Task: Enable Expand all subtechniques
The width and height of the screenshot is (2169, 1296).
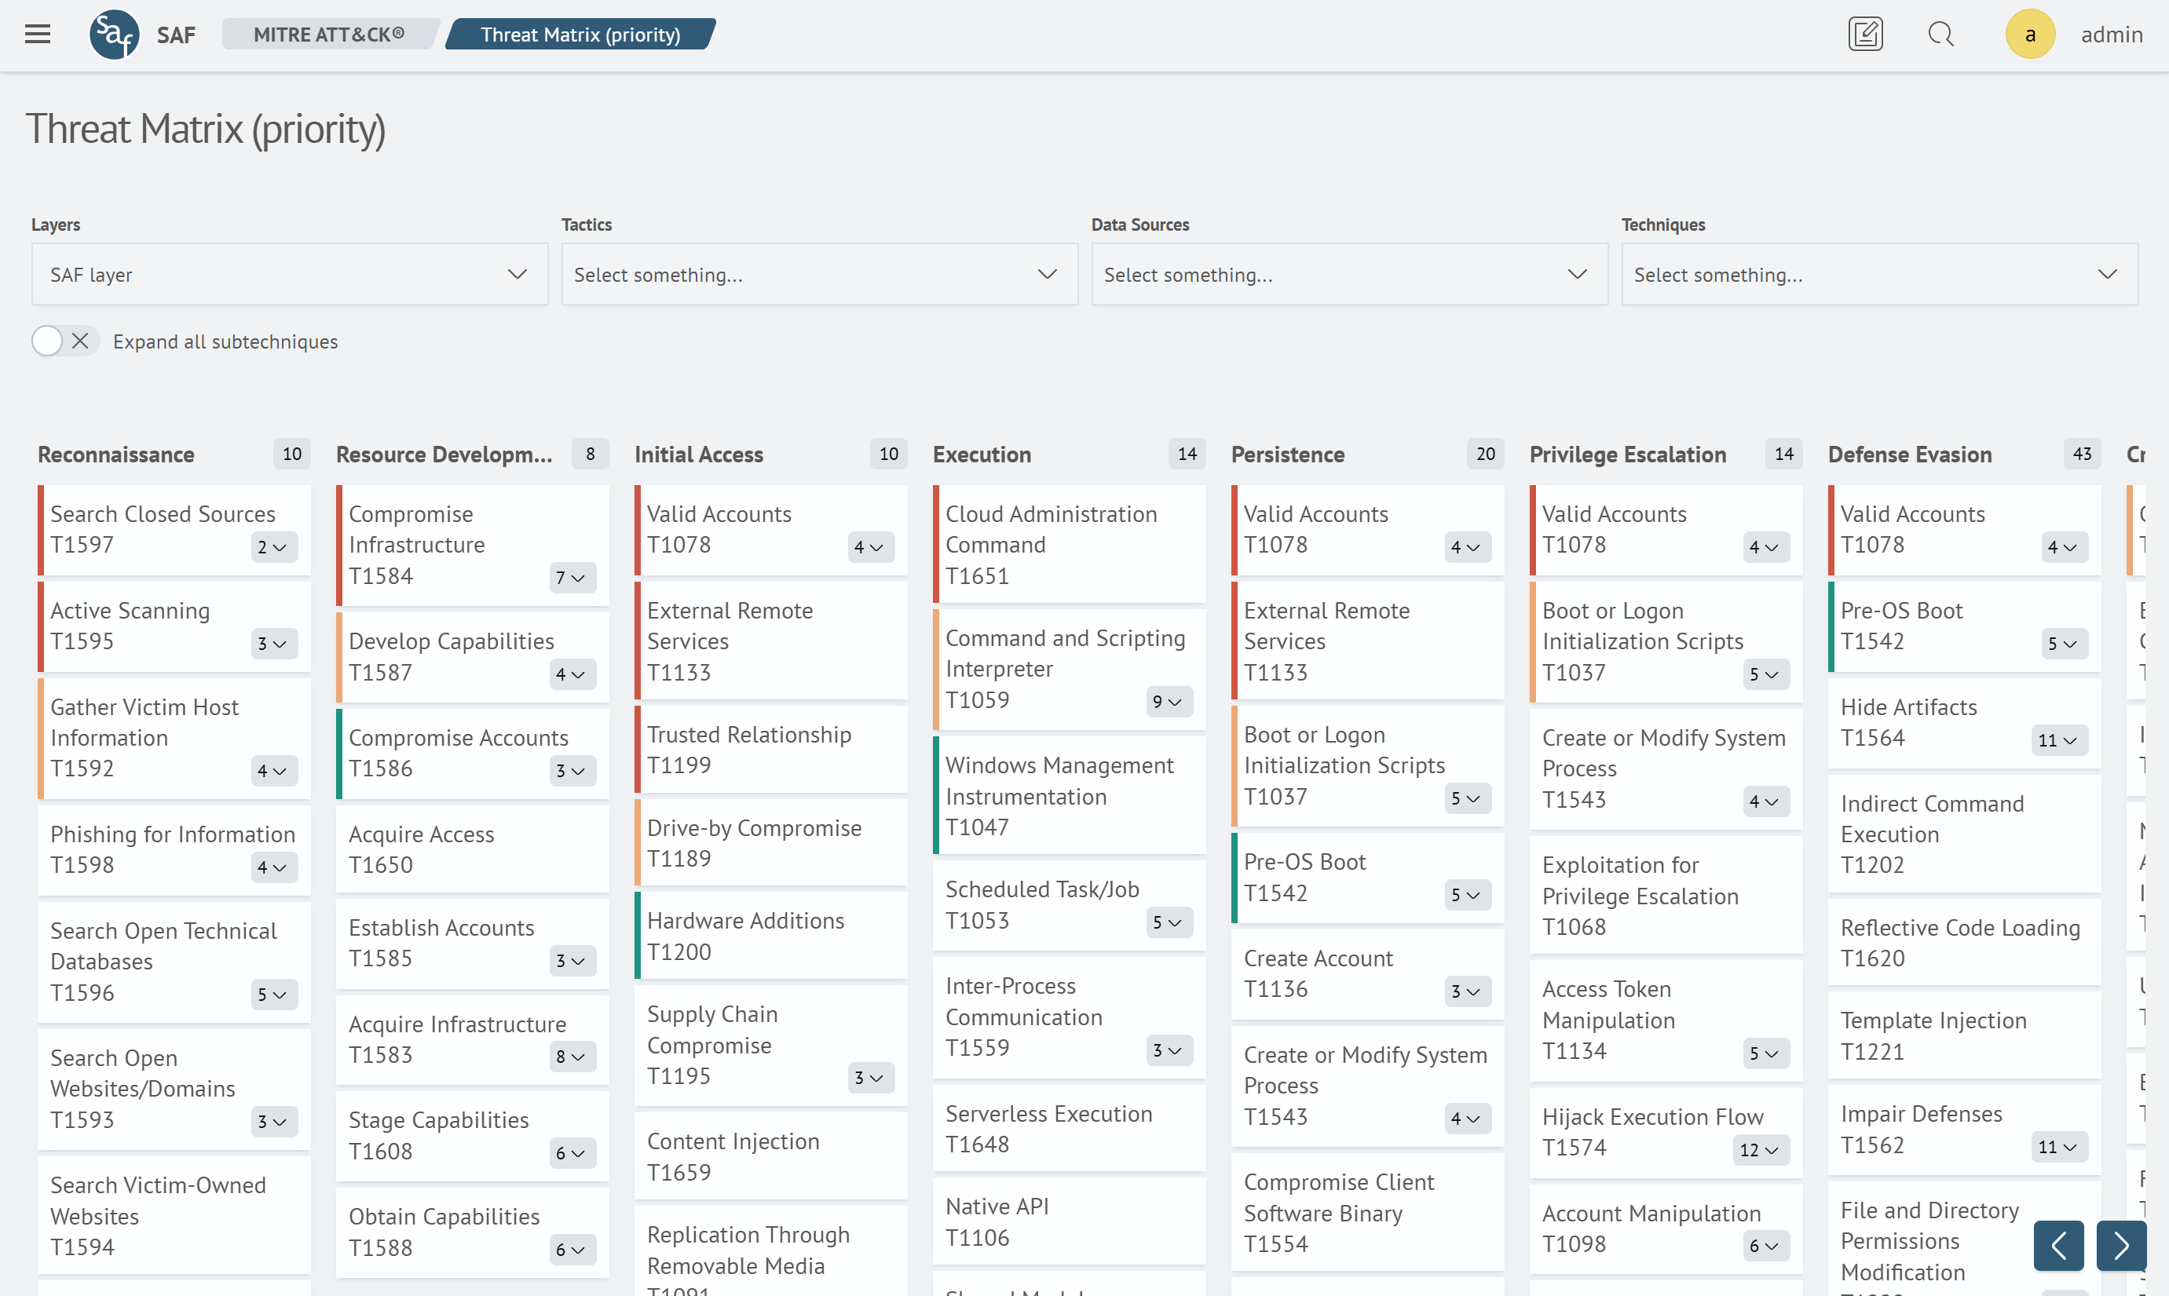Action: coord(46,341)
